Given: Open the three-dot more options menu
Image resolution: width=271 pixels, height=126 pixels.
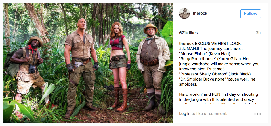Looking at the screenshot, I should point(257,114).
